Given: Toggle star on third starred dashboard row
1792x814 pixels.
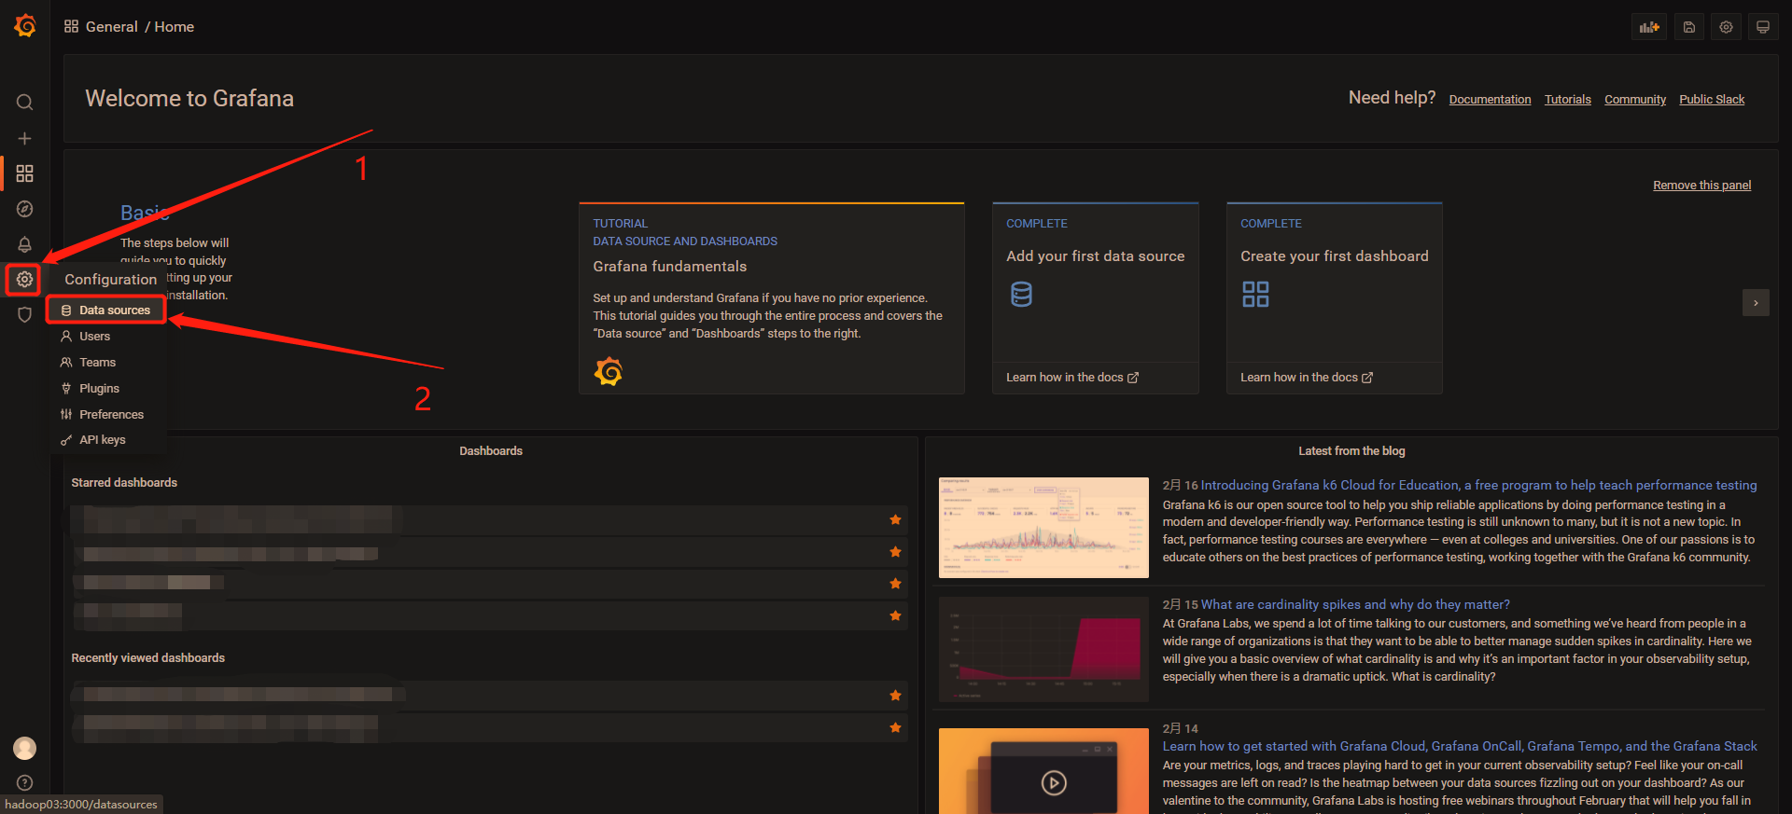Looking at the screenshot, I should click(x=895, y=584).
